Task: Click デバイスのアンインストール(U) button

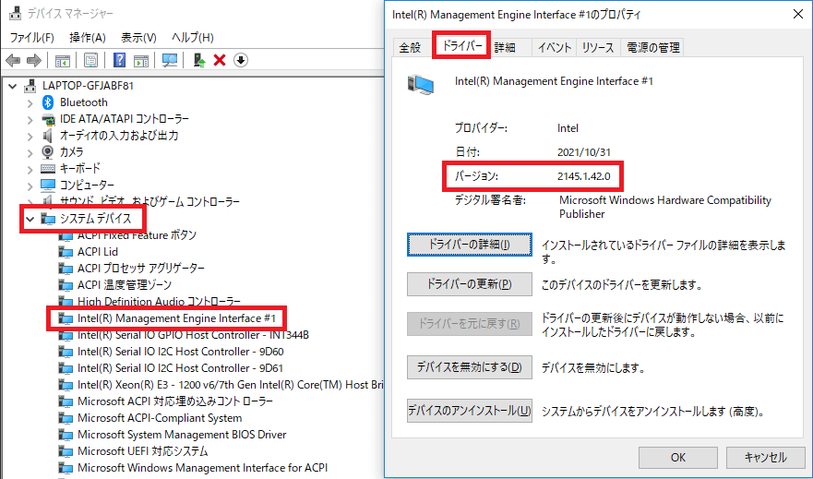Action: coord(469,411)
